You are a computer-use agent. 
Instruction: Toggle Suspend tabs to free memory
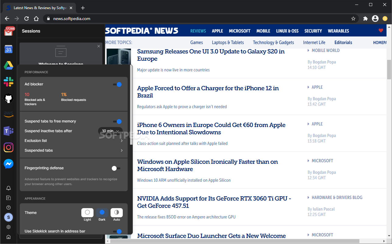(117, 122)
